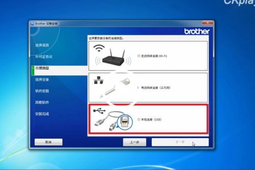Click the 本地连接 (USB) label text
This screenshot has width=255, height=170.
tap(151, 119)
